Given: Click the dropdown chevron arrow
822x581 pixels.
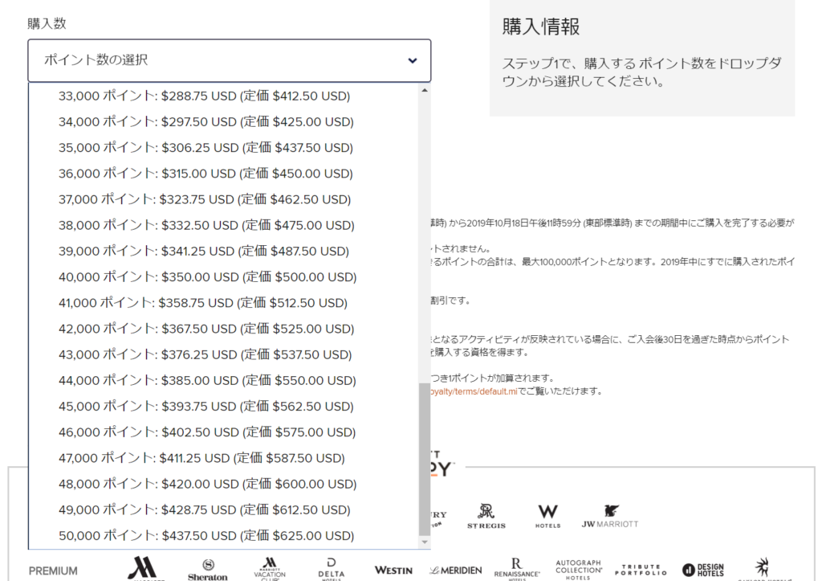Looking at the screenshot, I should click(x=413, y=60).
